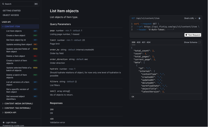Select the 200 response tab
The height and width of the screenshot is (127, 208).
[133, 42]
